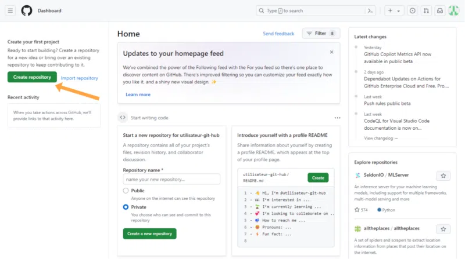Open the command palette icon

pyautogui.click(x=370, y=10)
